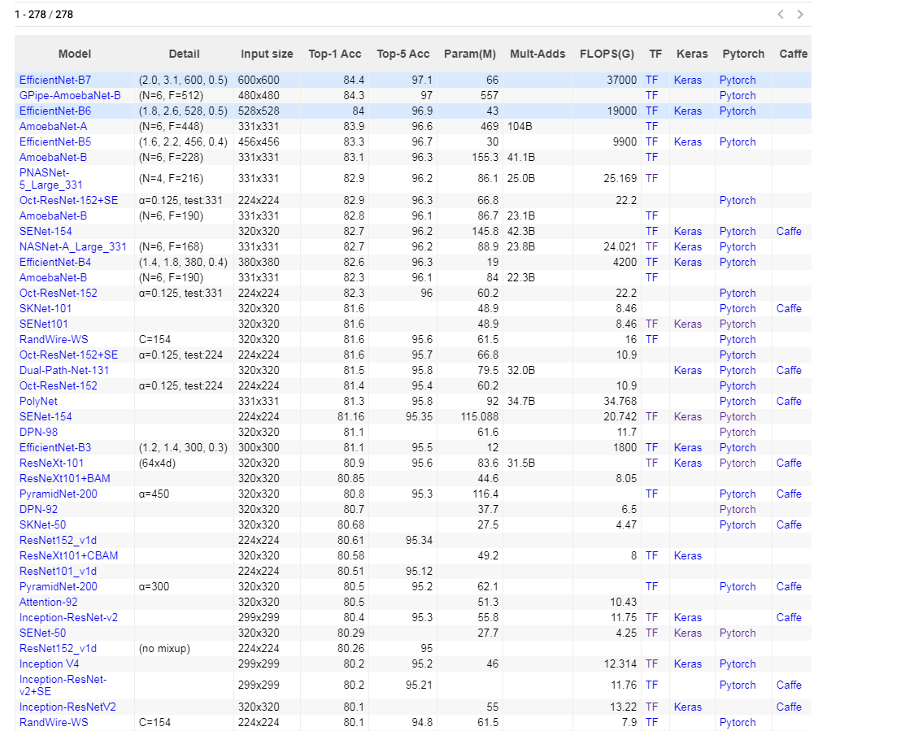Sort the table by FLOPS(G)
Viewport: 901px width, 731px height.
607,54
